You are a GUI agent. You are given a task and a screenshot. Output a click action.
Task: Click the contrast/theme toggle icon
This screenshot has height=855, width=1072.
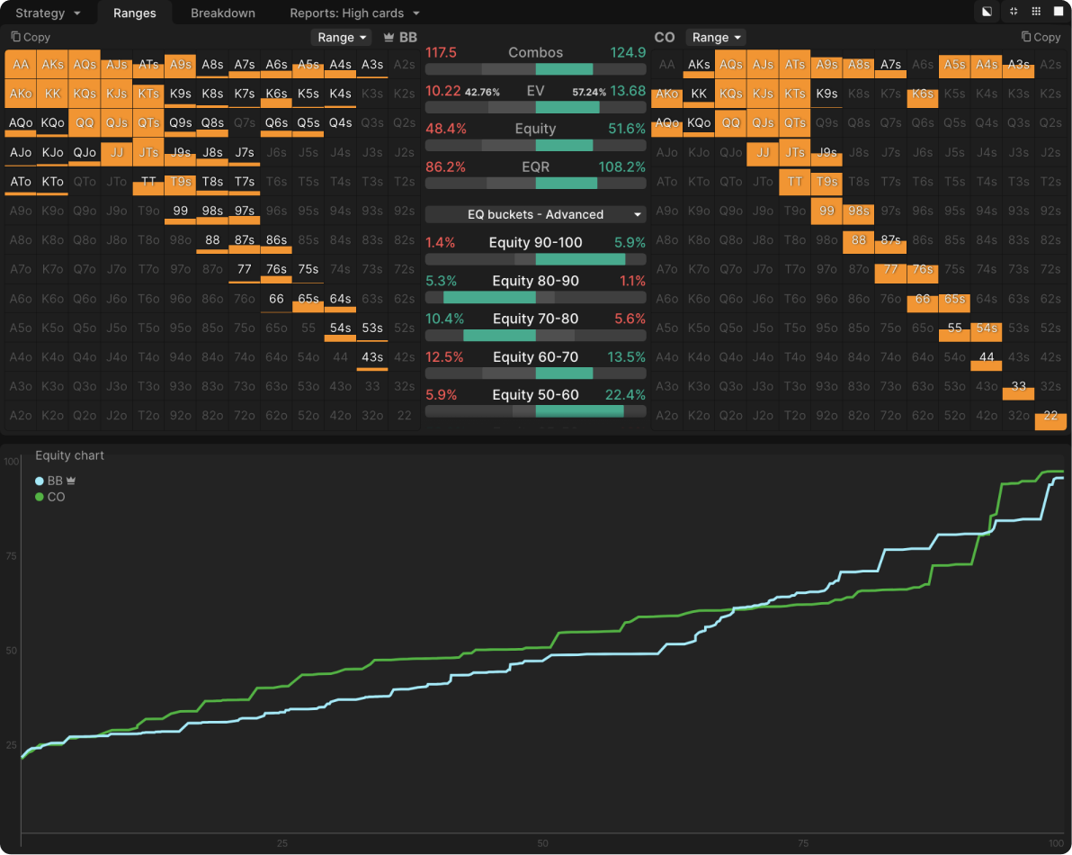click(x=987, y=12)
